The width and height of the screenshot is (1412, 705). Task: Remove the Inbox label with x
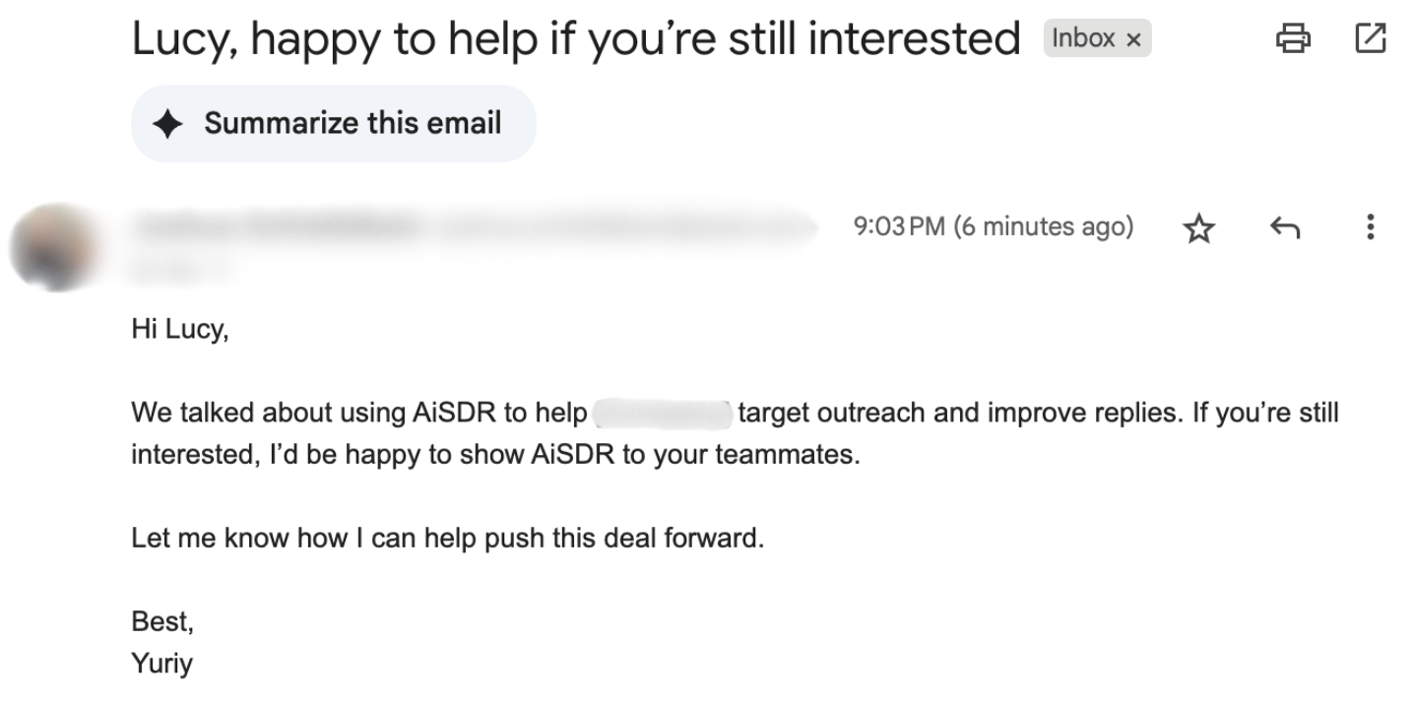point(1133,39)
